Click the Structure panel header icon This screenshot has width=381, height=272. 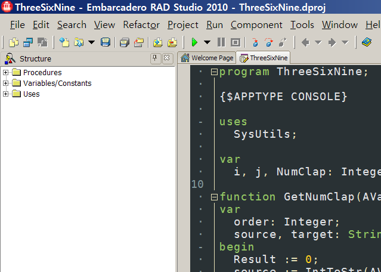(x=10, y=58)
